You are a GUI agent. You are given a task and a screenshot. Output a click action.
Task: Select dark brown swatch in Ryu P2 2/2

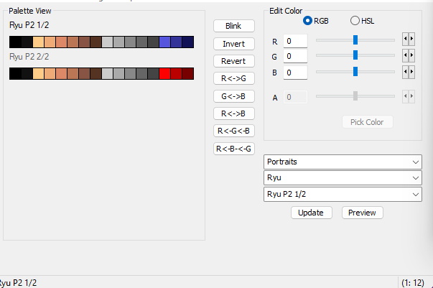tap(96, 74)
